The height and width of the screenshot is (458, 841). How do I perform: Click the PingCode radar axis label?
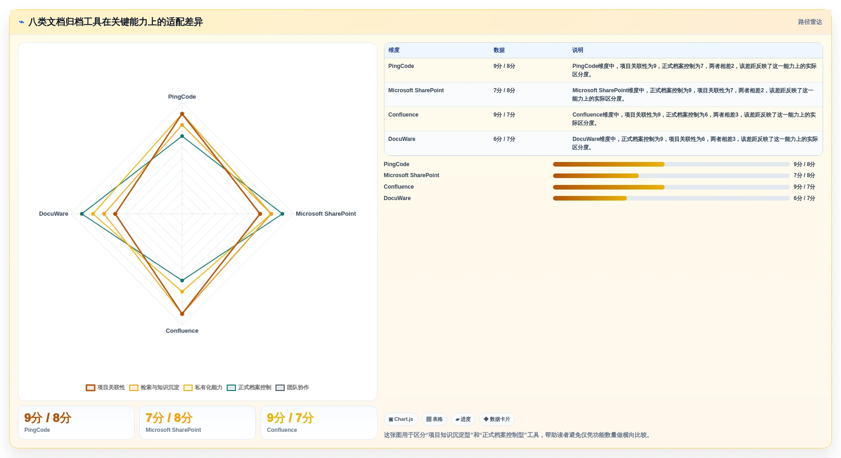182,97
